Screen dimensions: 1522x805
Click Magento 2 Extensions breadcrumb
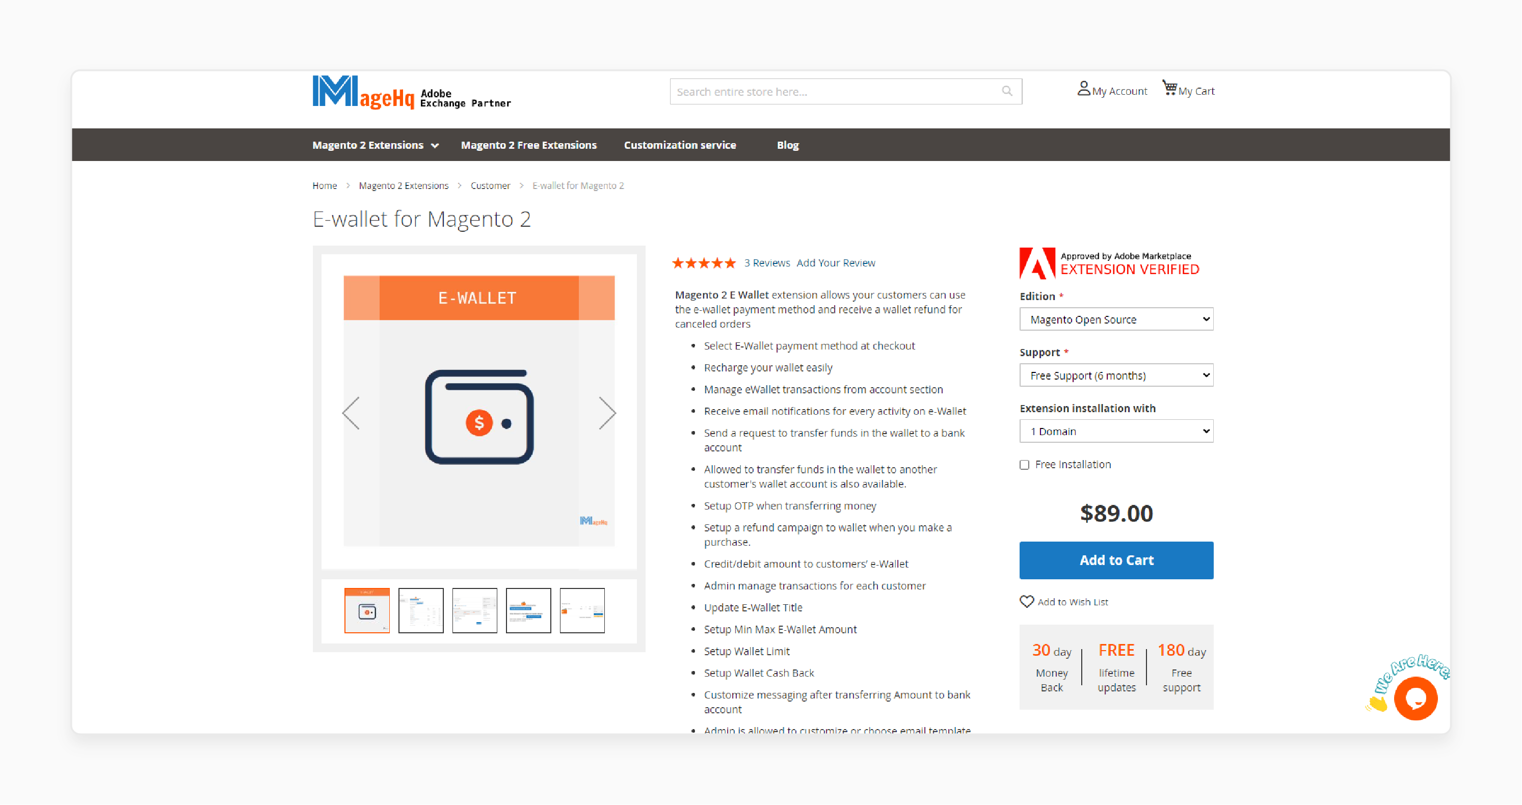pyautogui.click(x=403, y=185)
